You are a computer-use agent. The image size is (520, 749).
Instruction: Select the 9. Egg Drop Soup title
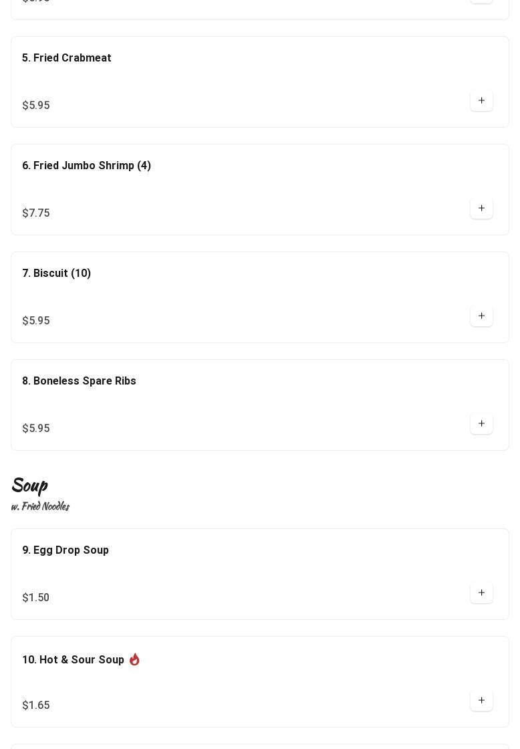click(x=66, y=550)
